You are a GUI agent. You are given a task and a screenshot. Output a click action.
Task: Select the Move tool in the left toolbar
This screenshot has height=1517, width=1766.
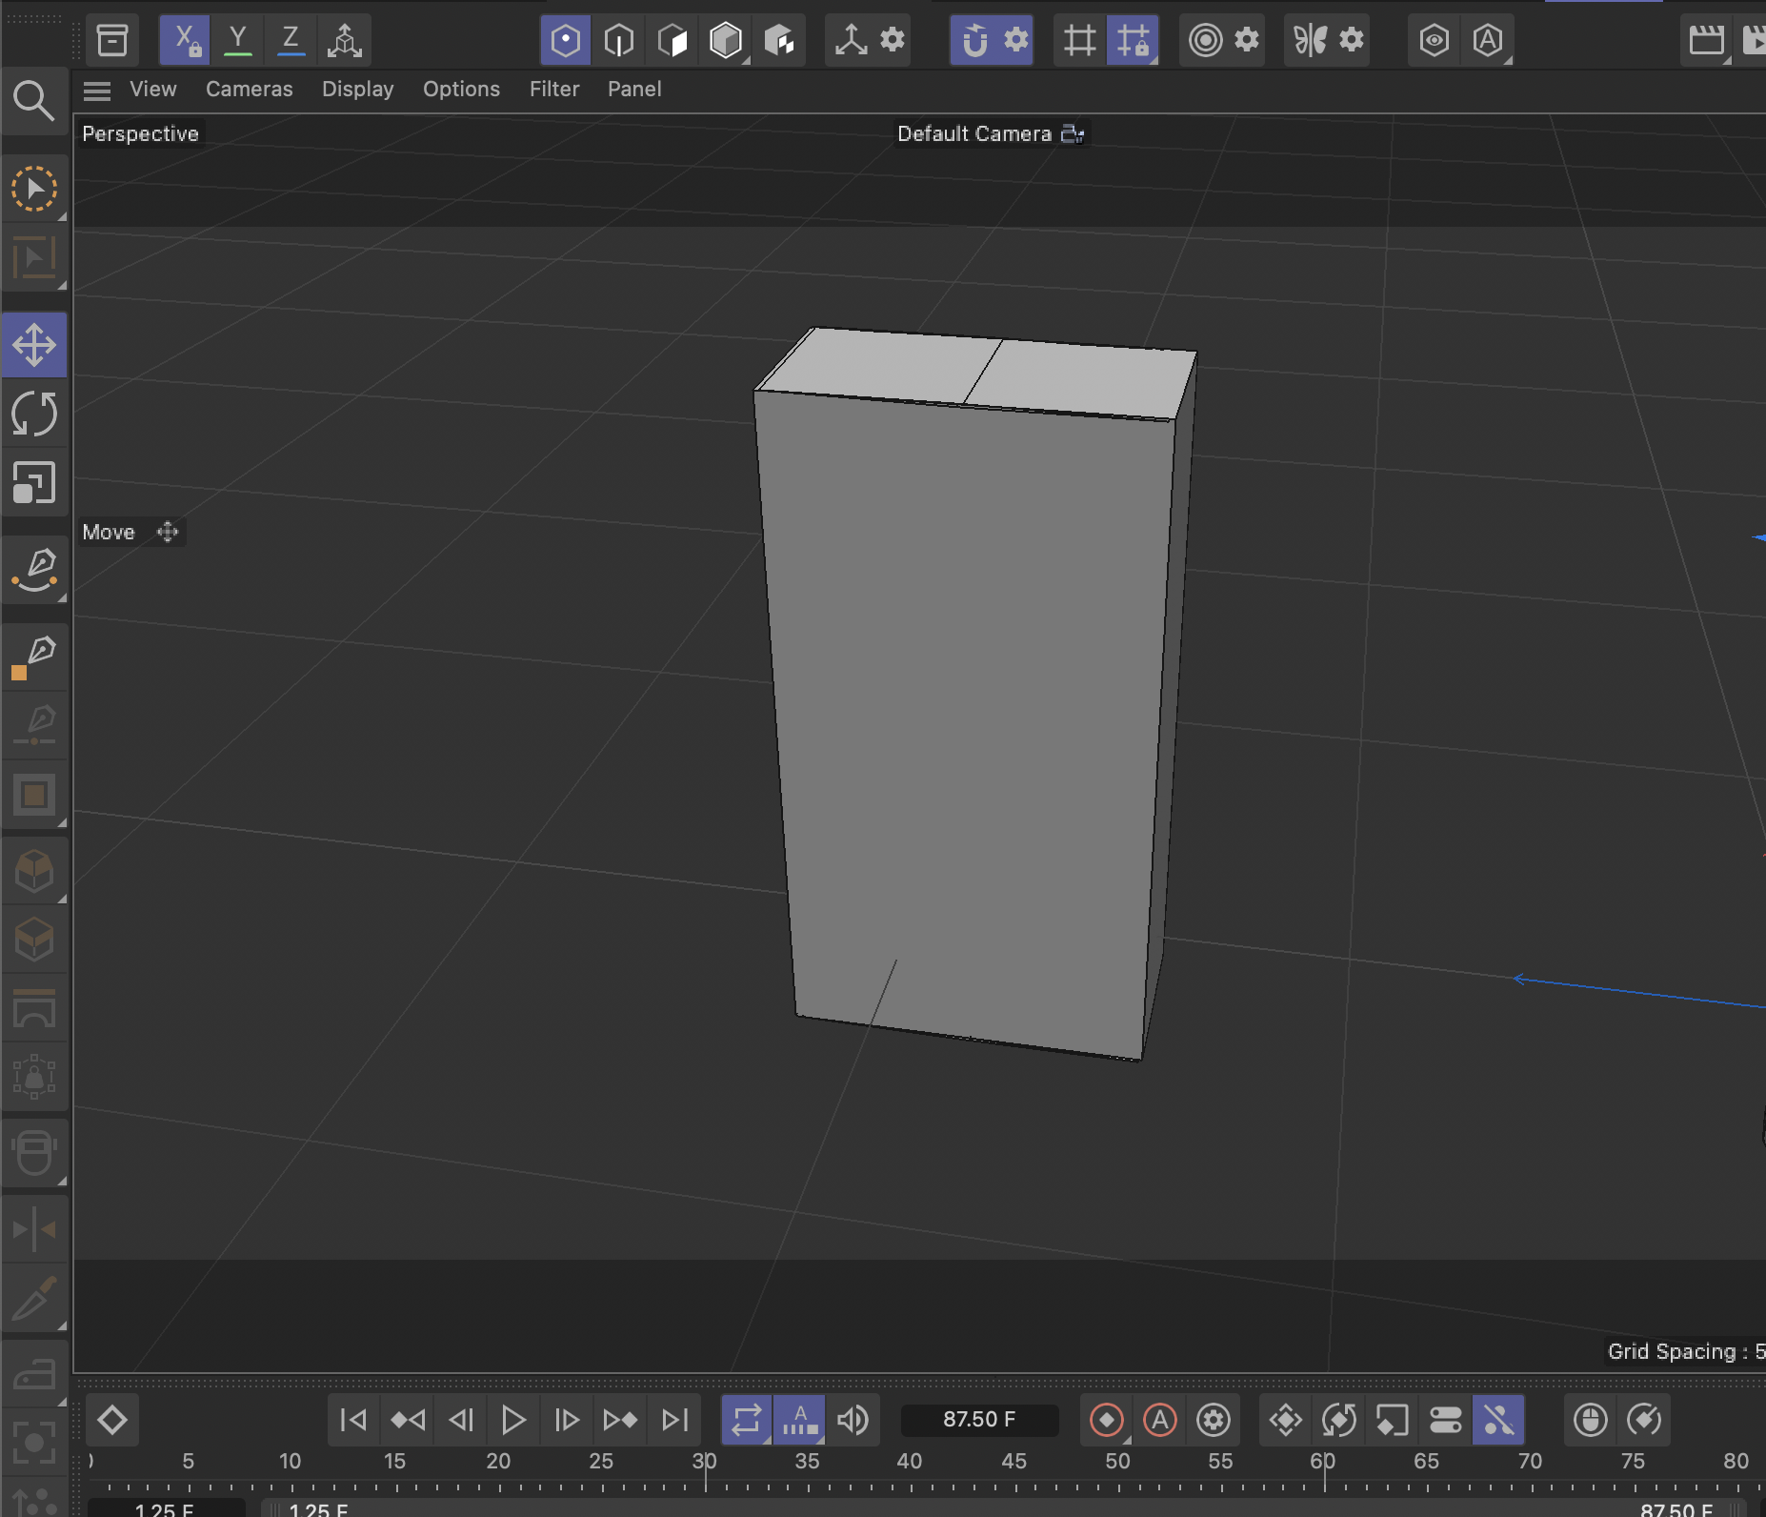click(x=35, y=345)
